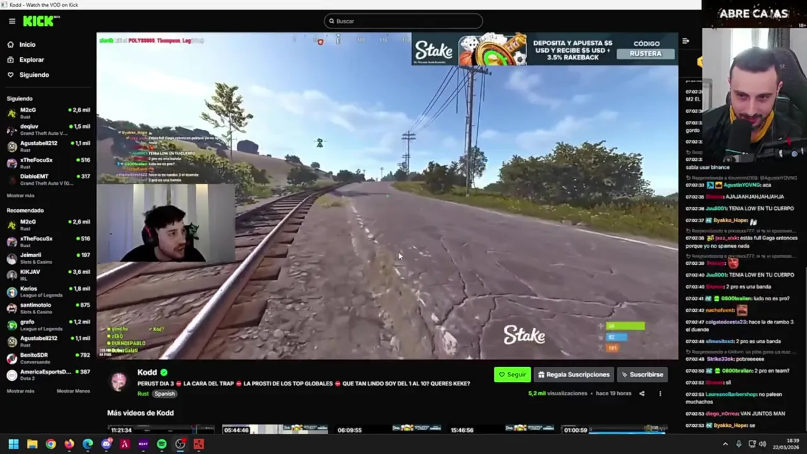The image size is (807, 454).
Task: Open the Rust category link
Action: click(x=143, y=393)
